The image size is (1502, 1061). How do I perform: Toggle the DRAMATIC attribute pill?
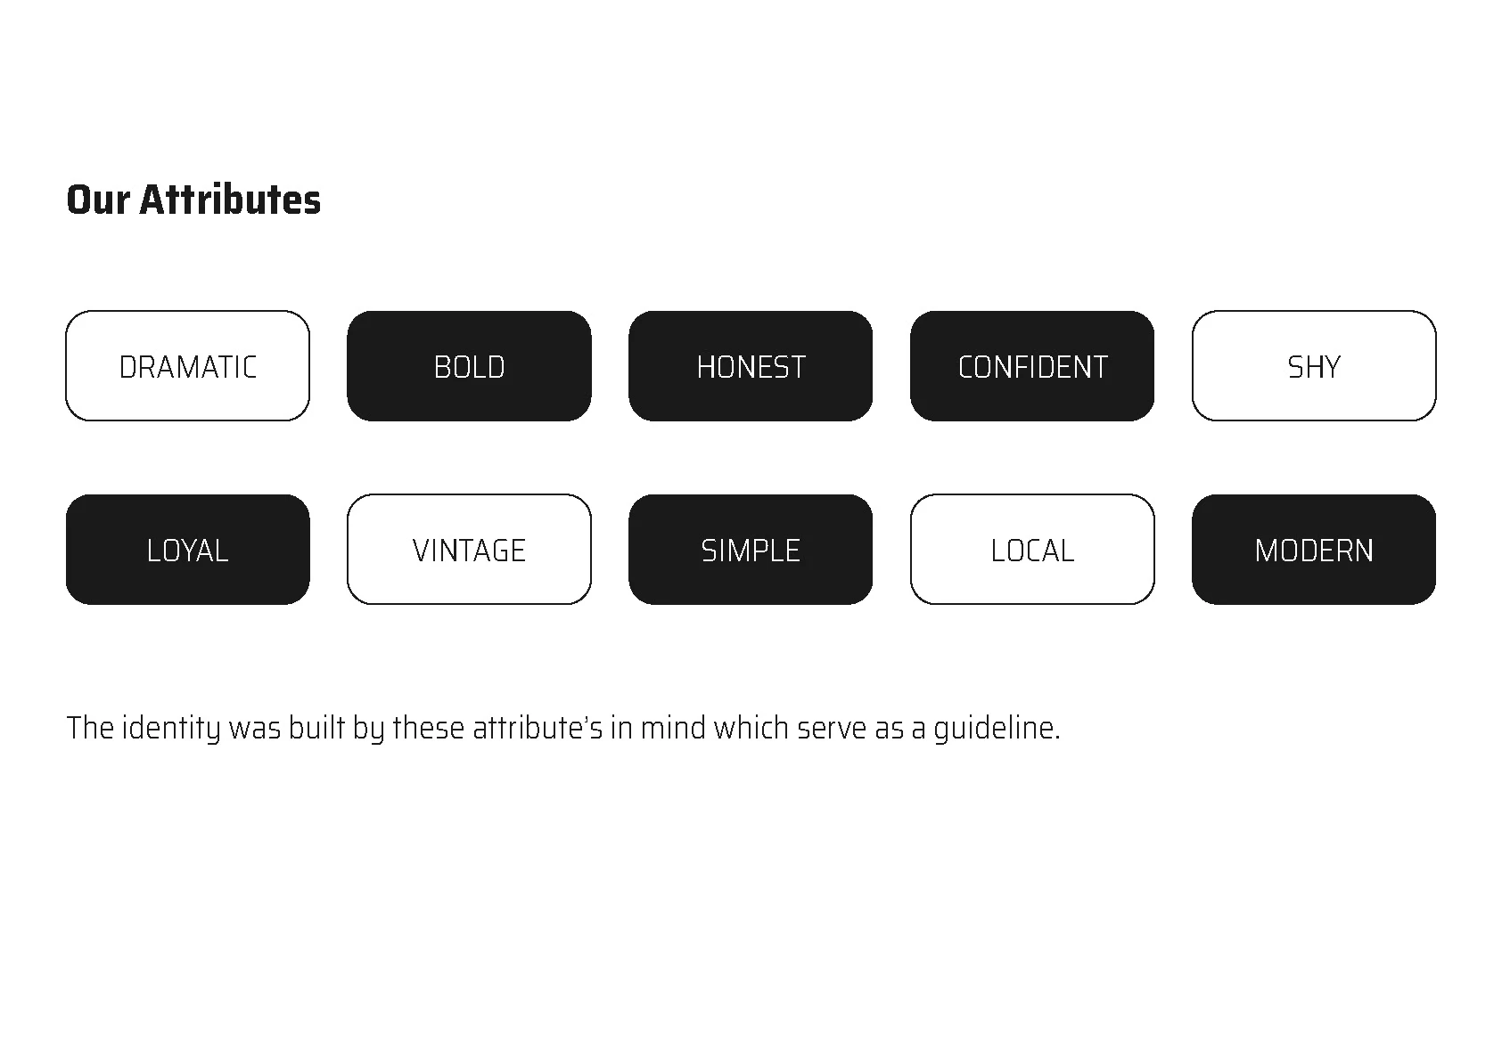pos(187,366)
